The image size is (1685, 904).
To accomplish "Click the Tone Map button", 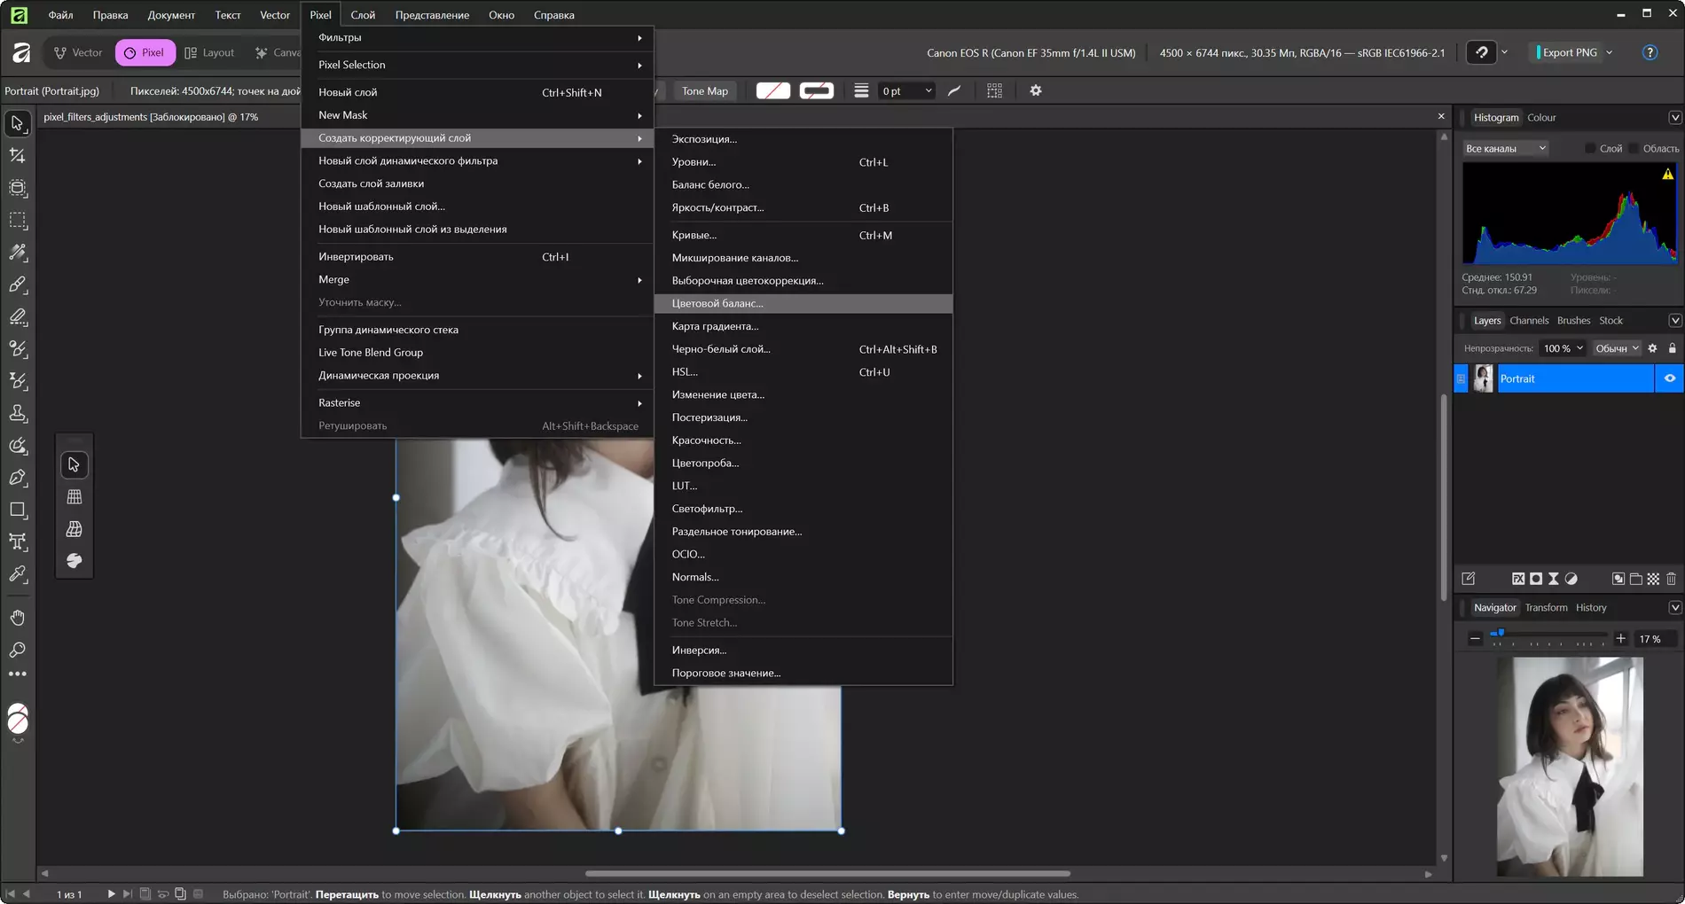I will [704, 90].
